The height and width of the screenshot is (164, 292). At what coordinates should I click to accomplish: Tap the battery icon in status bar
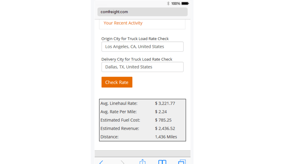(x=185, y=4)
